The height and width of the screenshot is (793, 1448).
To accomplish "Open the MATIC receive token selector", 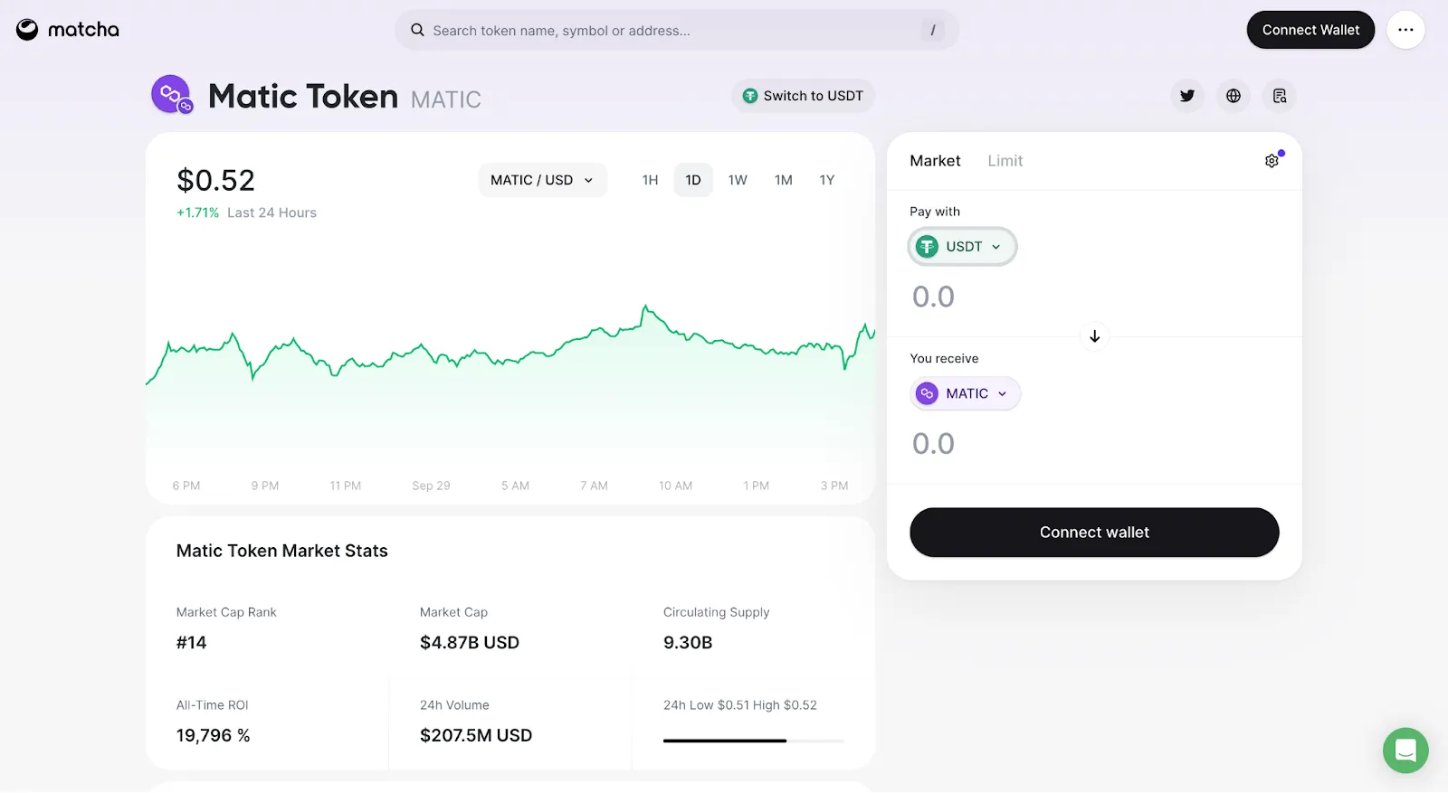I will 965,393.
